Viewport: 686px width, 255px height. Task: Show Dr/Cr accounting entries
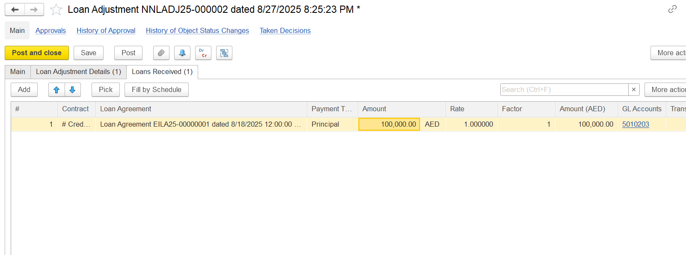203,53
